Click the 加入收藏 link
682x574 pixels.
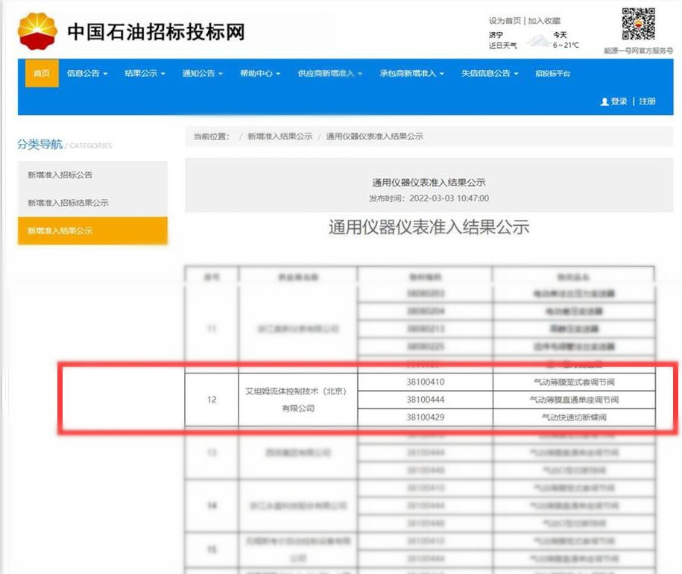click(544, 21)
